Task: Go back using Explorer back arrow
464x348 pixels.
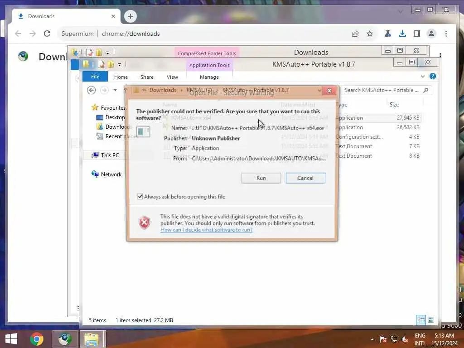Action: (91, 90)
